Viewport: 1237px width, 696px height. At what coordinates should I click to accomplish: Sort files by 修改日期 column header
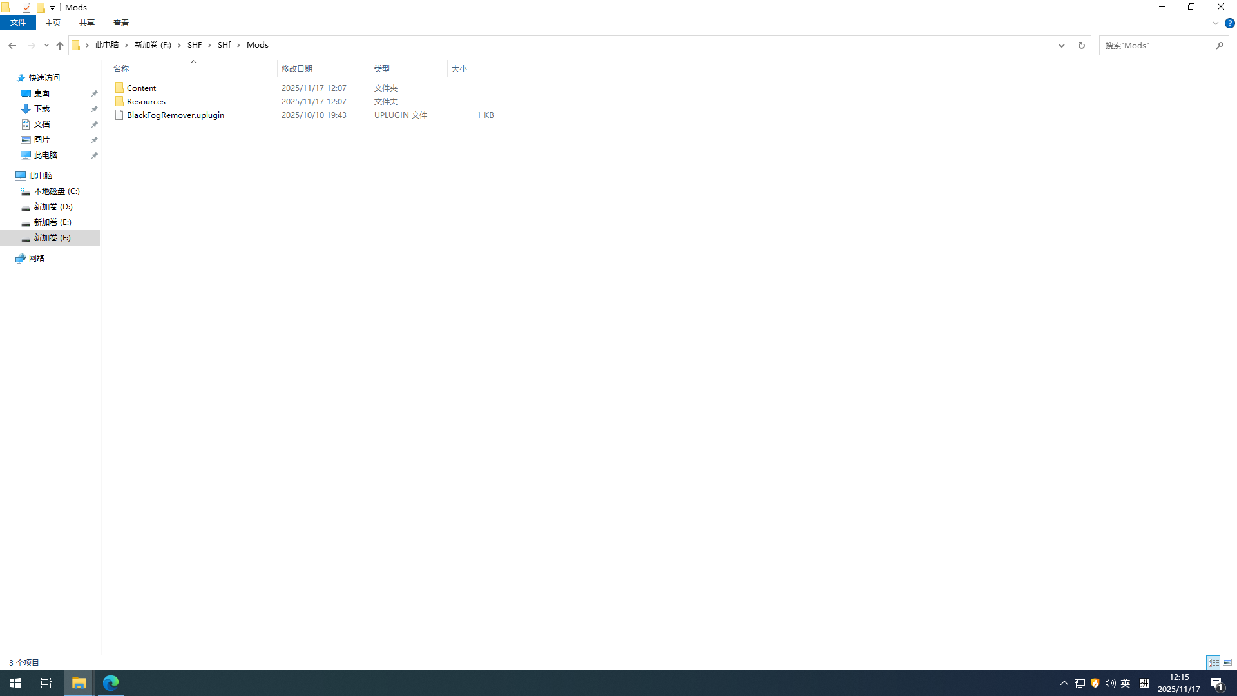point(297,68)
